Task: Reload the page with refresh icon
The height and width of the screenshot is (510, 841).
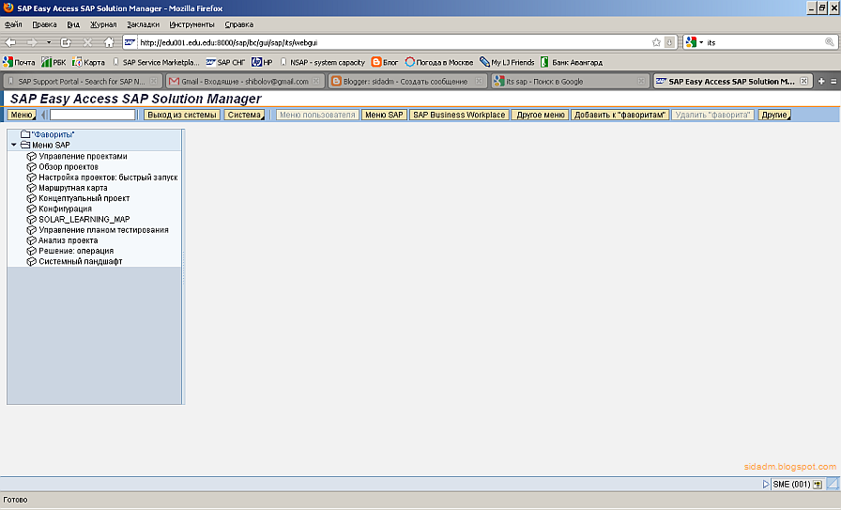Action: click(x=66, y=42)
